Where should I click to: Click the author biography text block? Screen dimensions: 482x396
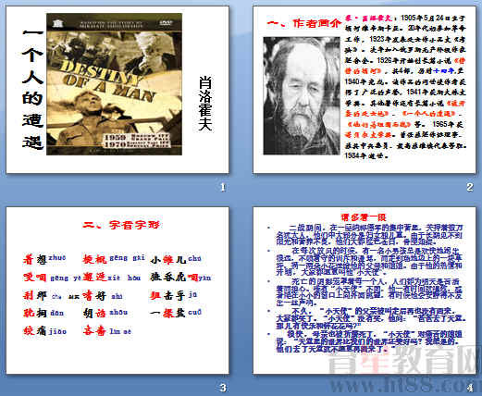tap(405, 87)
